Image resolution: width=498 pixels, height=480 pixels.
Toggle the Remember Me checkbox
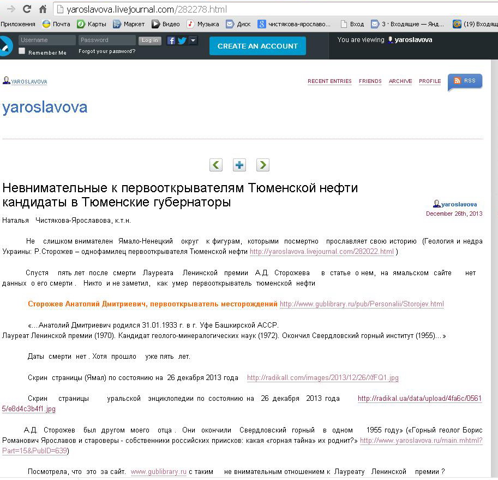(22, 51)
